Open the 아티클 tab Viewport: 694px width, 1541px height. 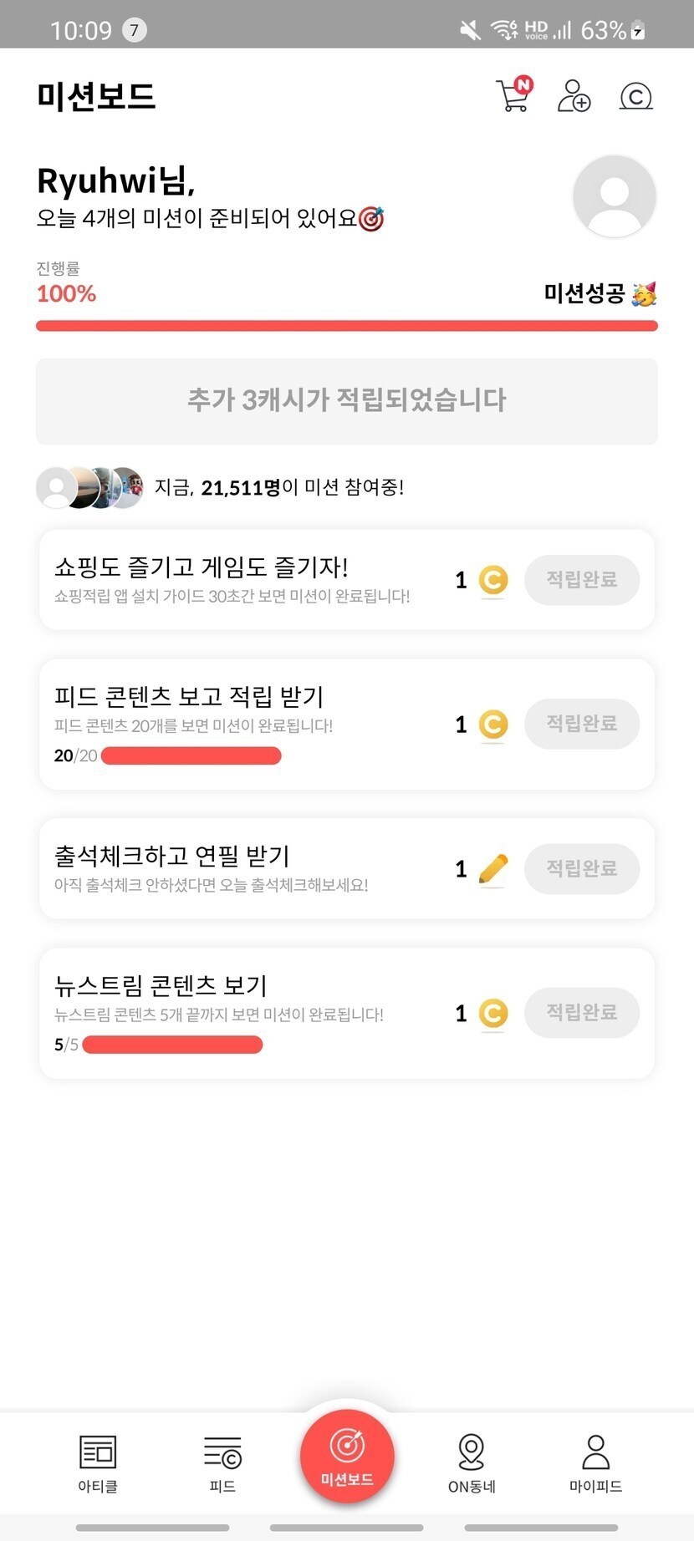pyautogui.click(x=98, y=1462)
